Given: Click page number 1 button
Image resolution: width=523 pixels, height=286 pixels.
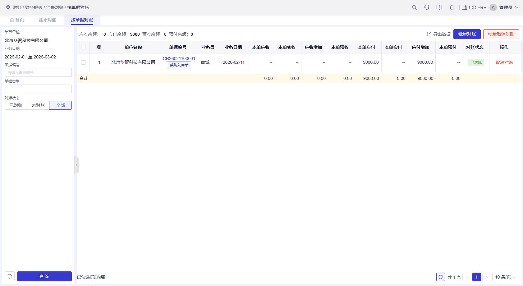Looking at the screenshot, I should (x=477, y=277).
